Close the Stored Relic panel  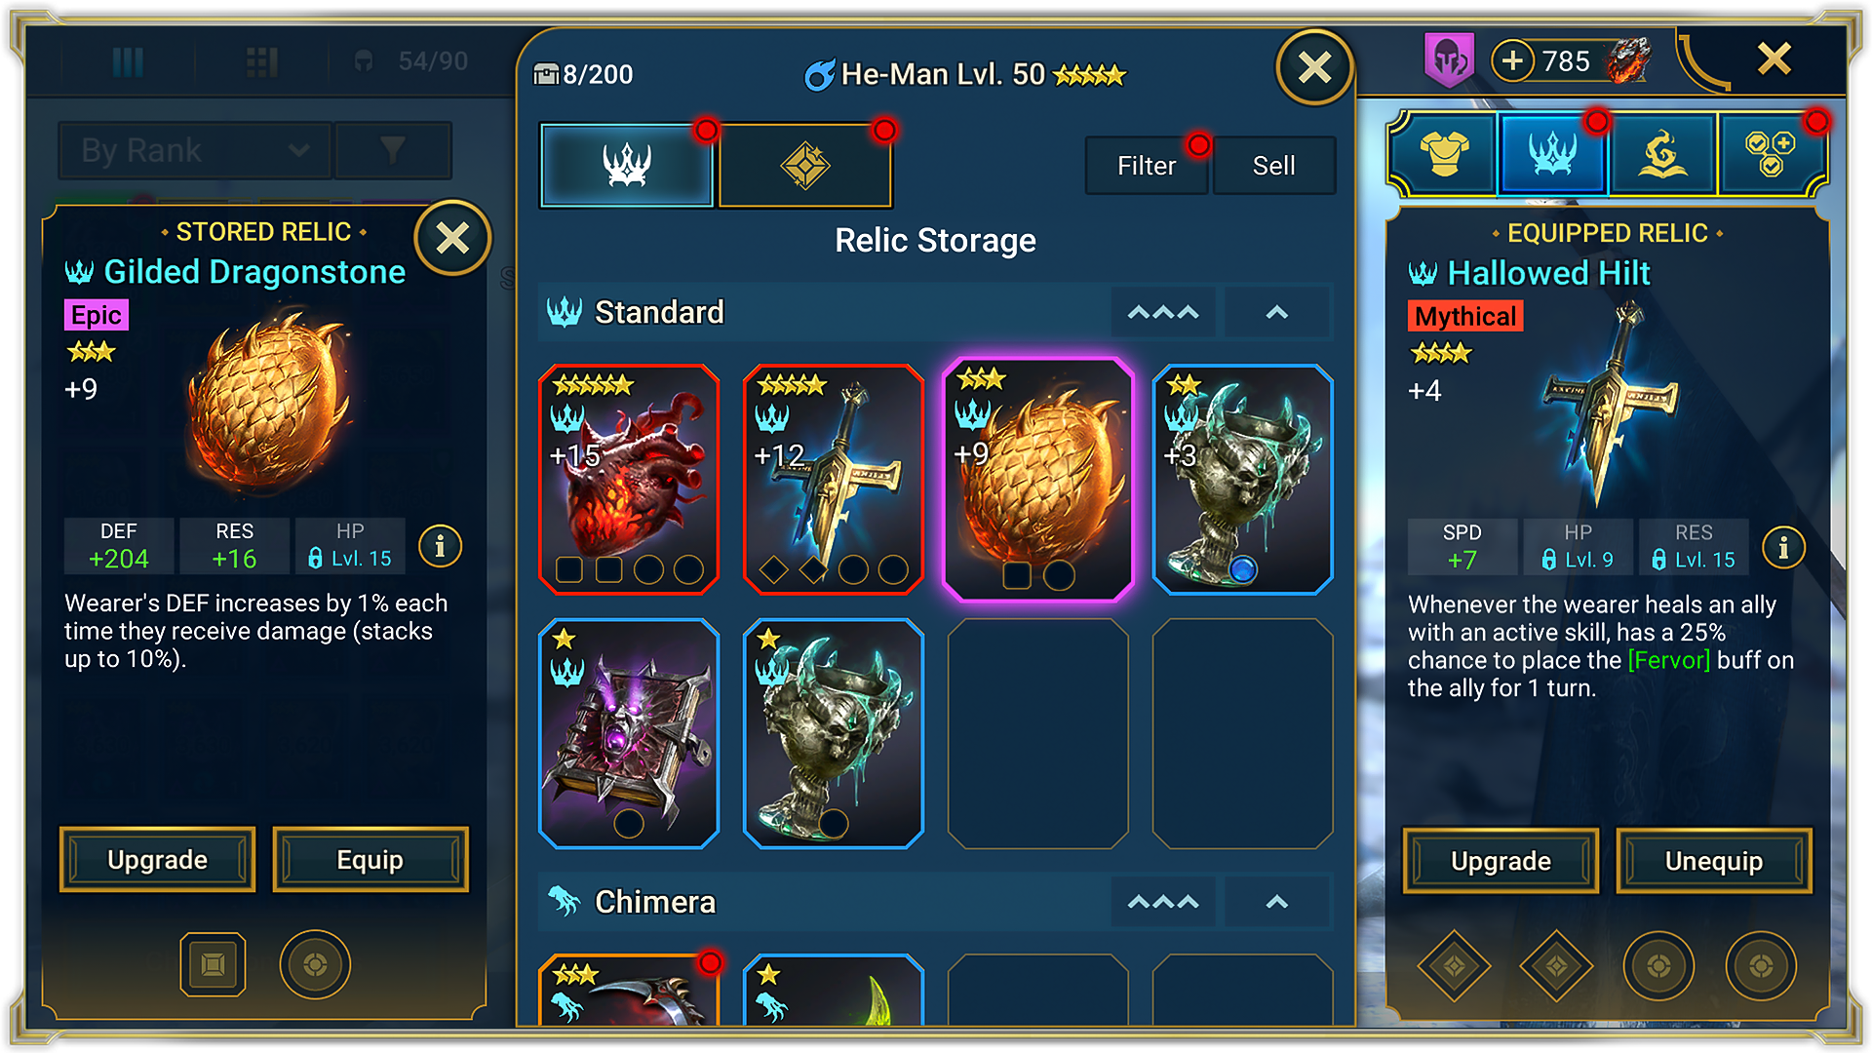(x=452, y=238)
